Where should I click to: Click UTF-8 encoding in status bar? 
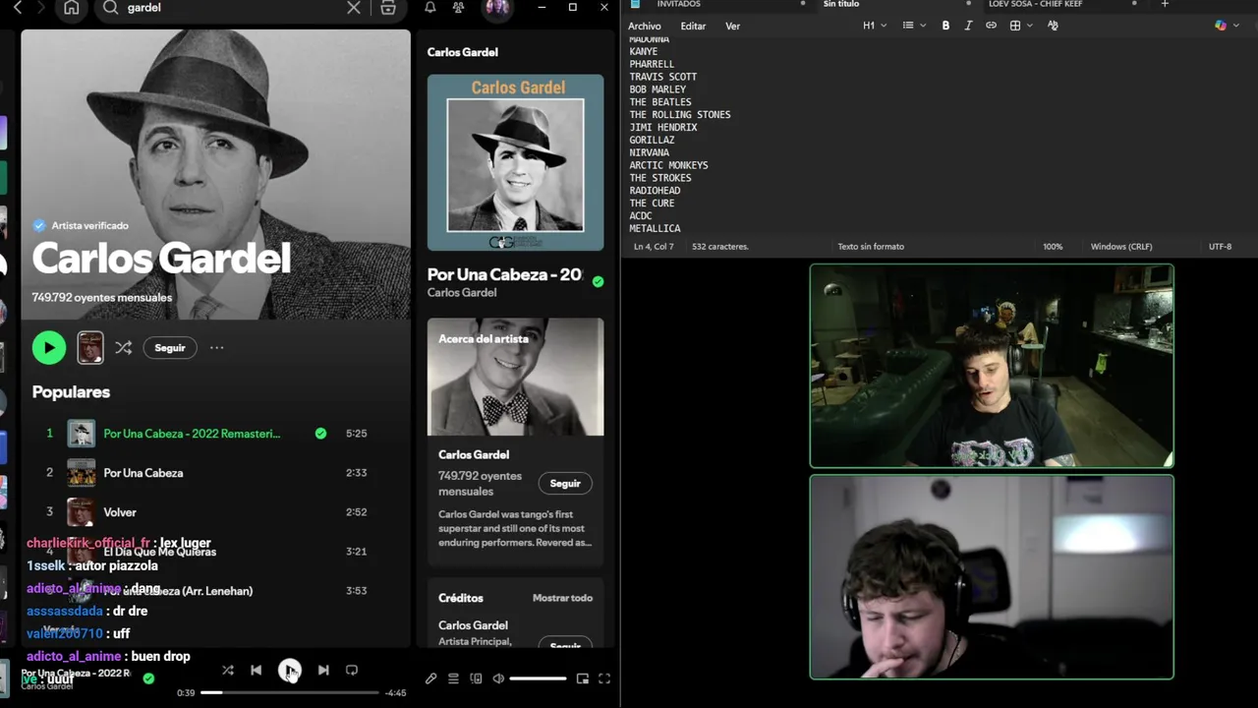click(x=1220, y=247)
